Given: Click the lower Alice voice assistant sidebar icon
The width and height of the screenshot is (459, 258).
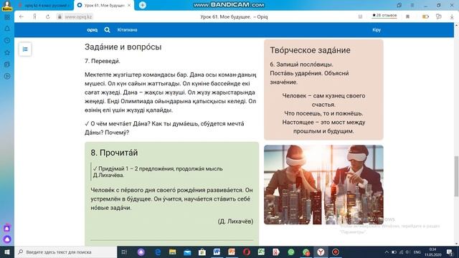Looking at the screenshot, I should pyautogui.click(x=7, y=239).
